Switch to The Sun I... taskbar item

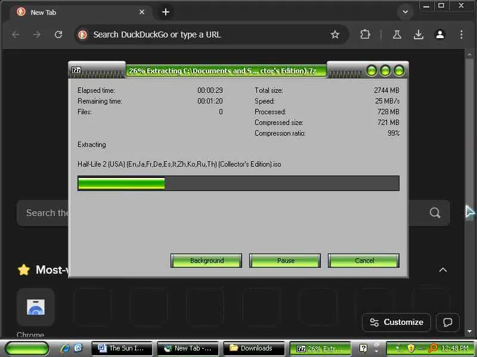[x=122, y=348]
